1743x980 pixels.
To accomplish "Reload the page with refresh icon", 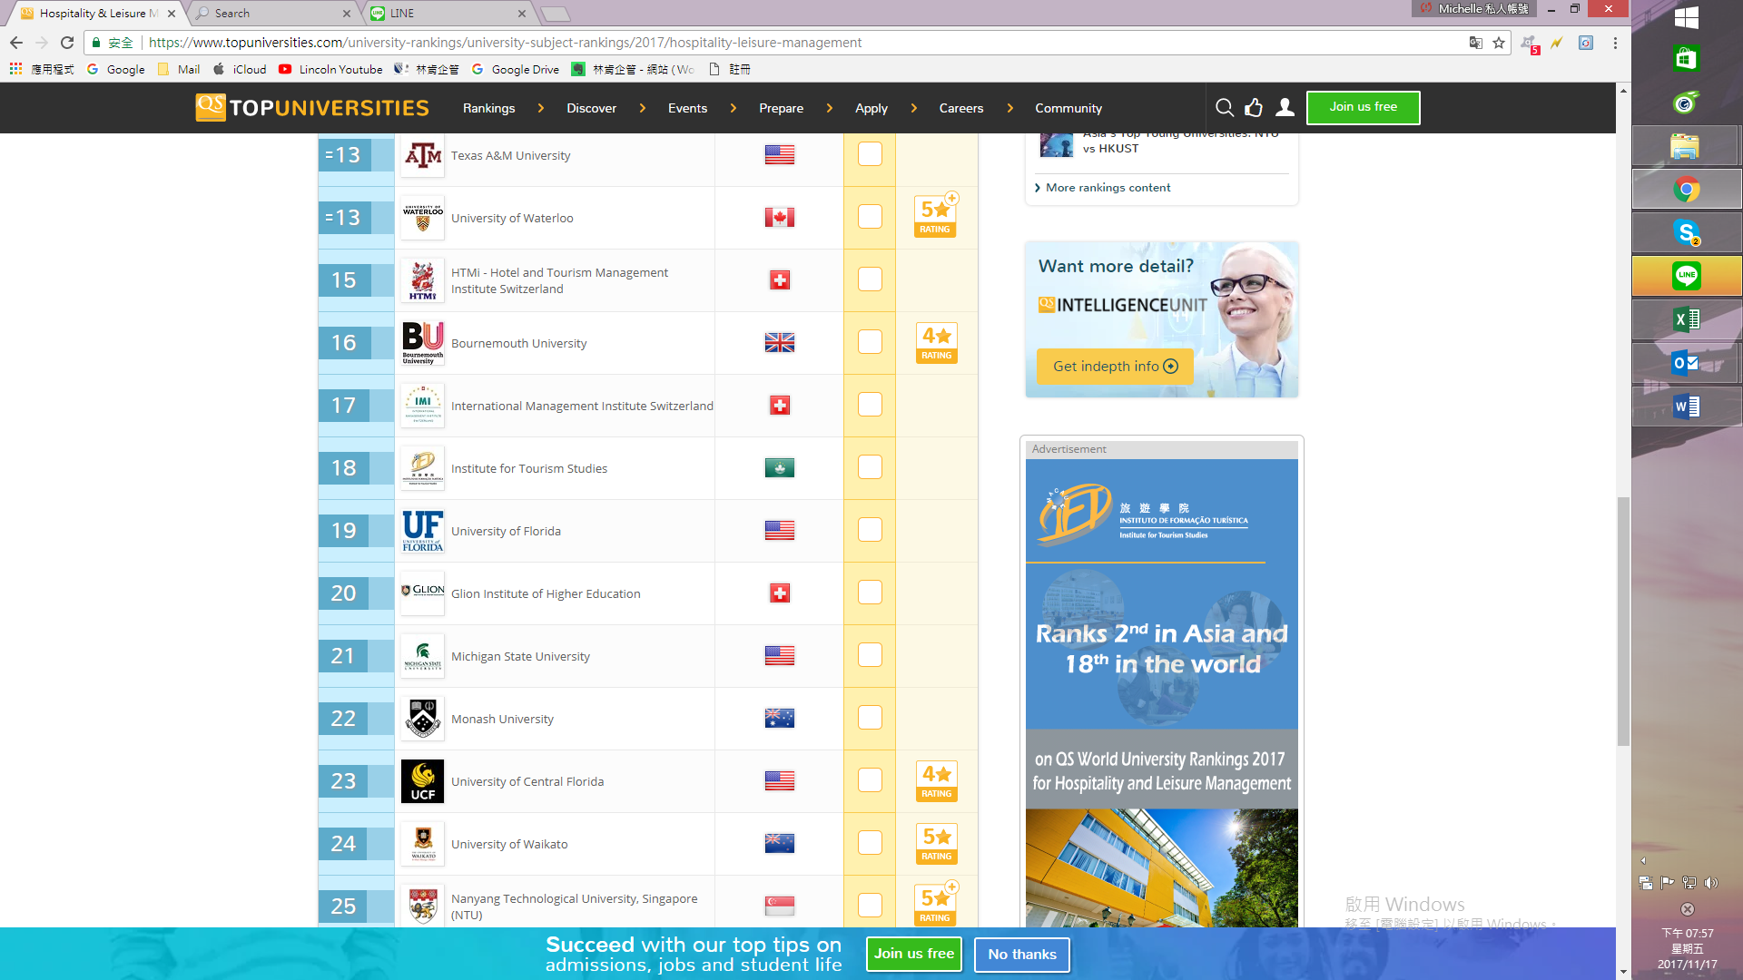I will pyautogui.click(x=67, y=43).
